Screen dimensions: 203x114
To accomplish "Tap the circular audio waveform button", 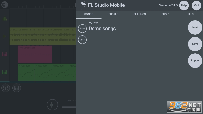I will click(x=52, y=105).
